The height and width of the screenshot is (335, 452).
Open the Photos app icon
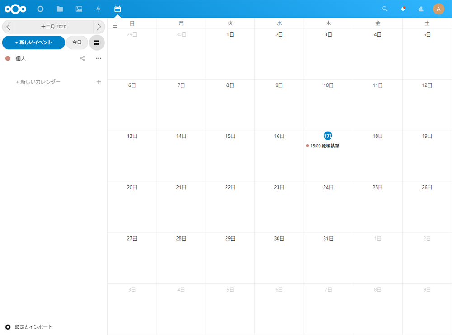pos(79,9)
